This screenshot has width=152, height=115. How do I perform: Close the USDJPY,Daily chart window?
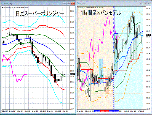(x=73, y=4)
